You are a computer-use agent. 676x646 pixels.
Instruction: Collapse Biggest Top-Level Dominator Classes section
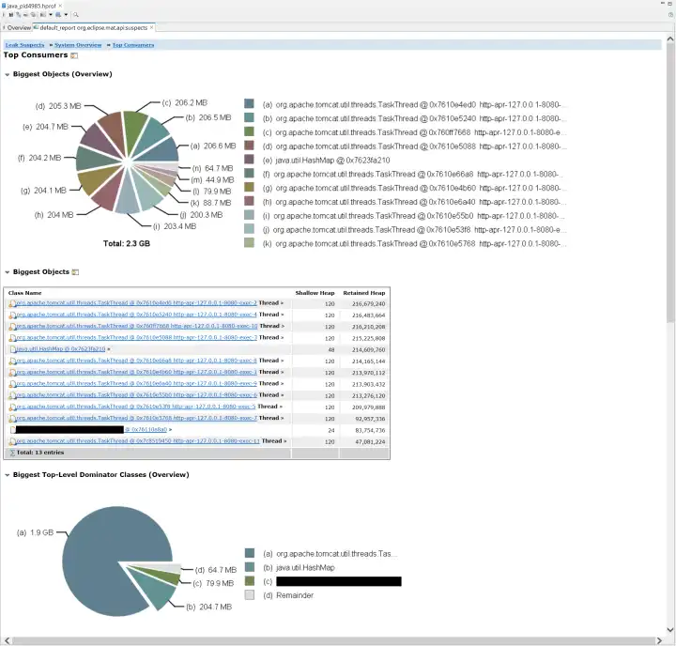tap(8, 475)
